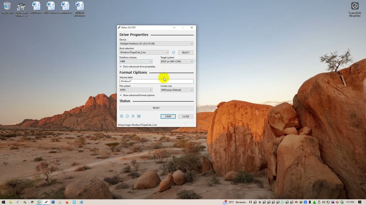Click Learn about this picture icon
This screenshot has height=205, width=366.
click(x=355, y=9)
